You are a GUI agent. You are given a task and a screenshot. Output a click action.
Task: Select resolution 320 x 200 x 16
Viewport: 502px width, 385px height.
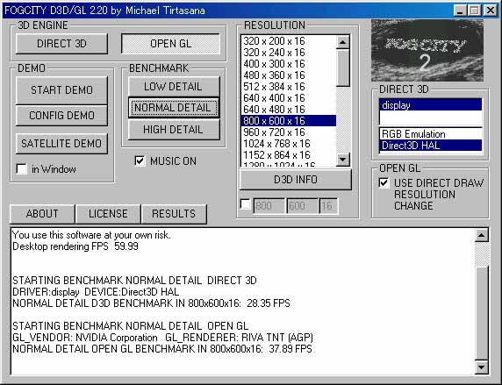click(288, 41)
